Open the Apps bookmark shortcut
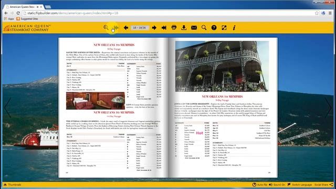 [x=9, y=19]
